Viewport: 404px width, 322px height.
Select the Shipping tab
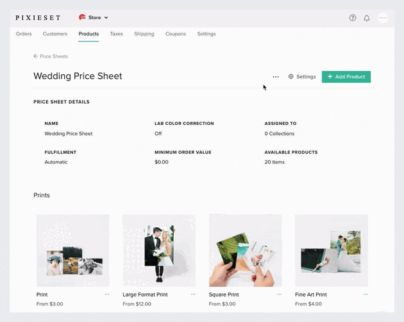144,34
